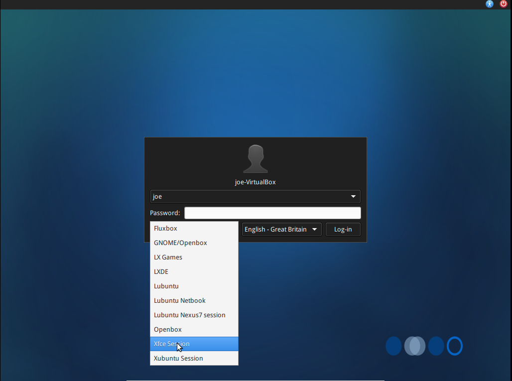Click the joe-VirtualBox hostname label
The width and height of the screenshot is (512, 381).
pyautogui.click(x=256, y=182)
